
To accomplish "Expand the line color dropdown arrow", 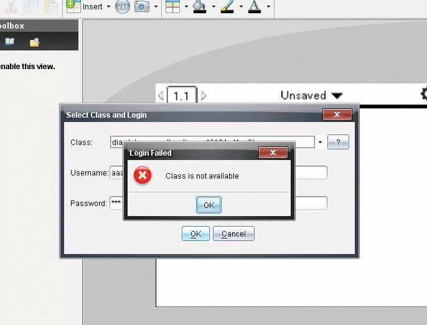I will (241, 6).
